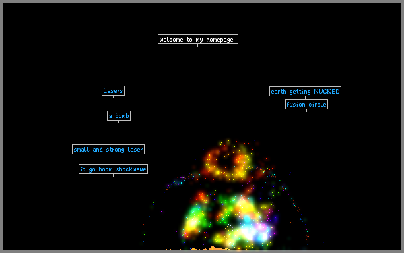Visit the 'it go boom shockwave' link
This screenshot has width=404, height=253.
113,169
